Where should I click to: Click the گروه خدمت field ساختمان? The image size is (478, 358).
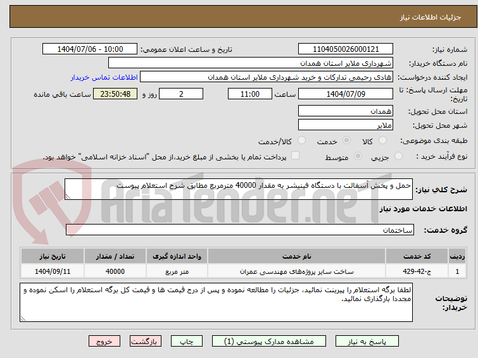[x=239, y=230]
